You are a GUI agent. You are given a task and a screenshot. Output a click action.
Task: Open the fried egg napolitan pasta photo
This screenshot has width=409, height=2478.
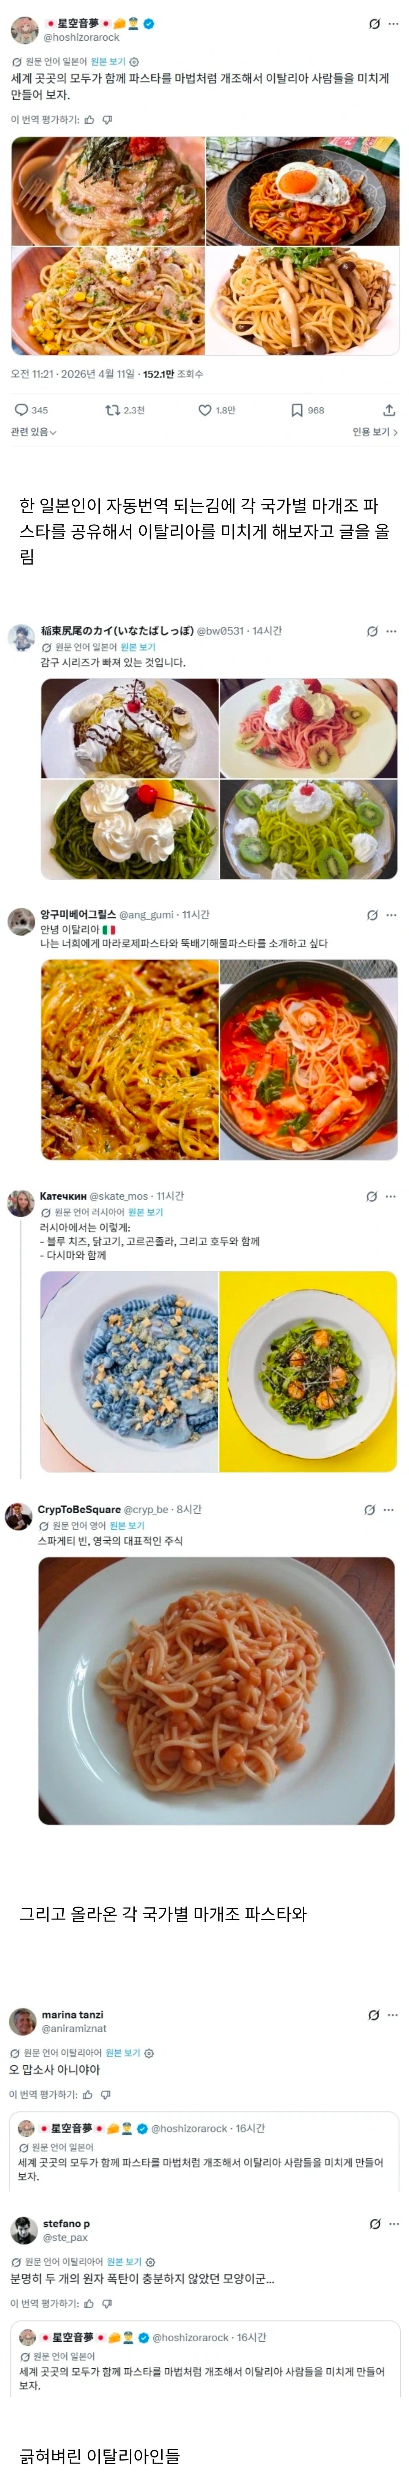[x=302, y=191]
